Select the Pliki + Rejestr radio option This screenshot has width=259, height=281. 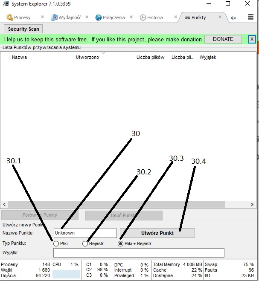[x=120, y=243]
